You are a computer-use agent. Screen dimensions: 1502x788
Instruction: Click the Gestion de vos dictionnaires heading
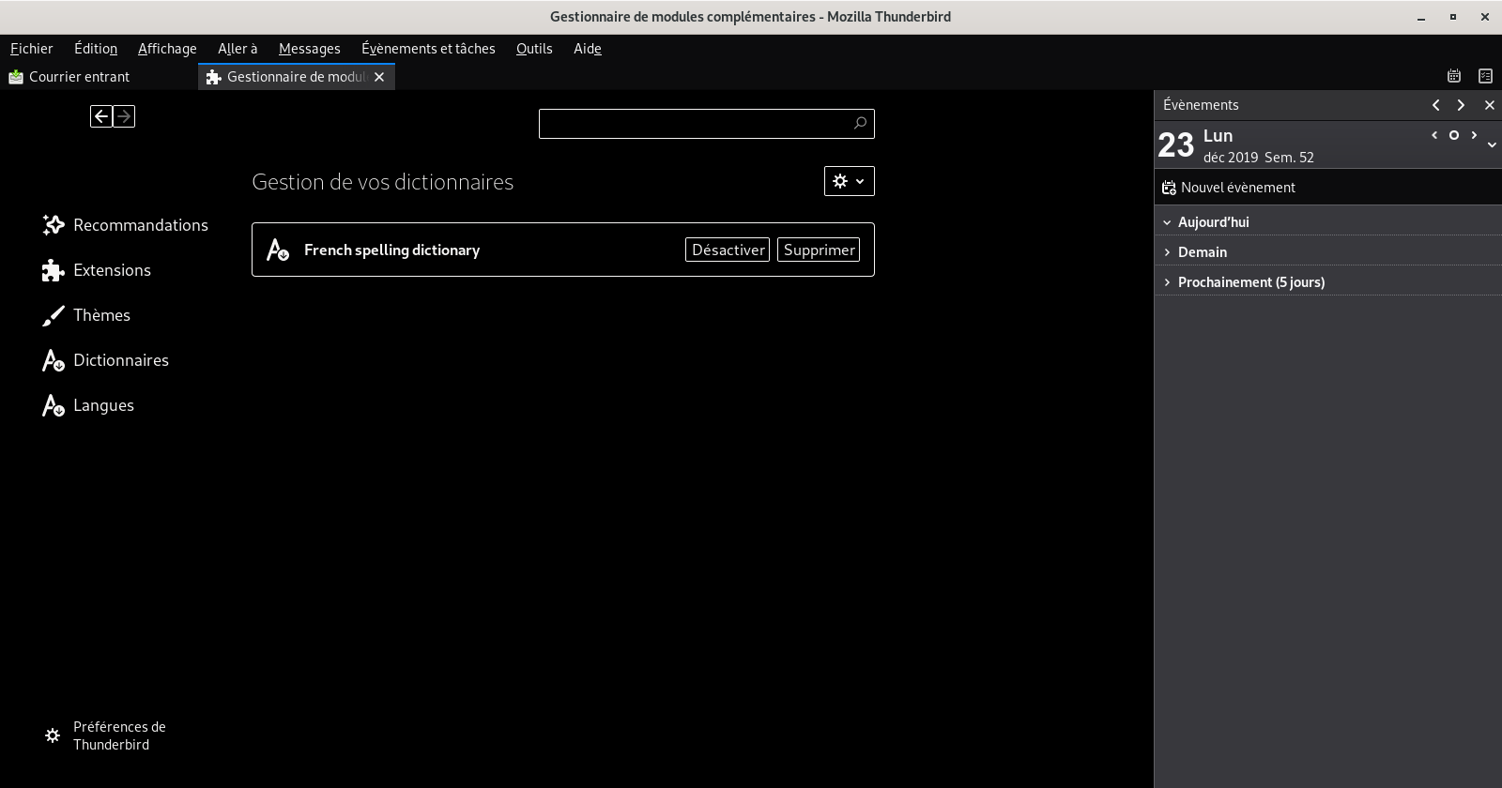[383, 182]
